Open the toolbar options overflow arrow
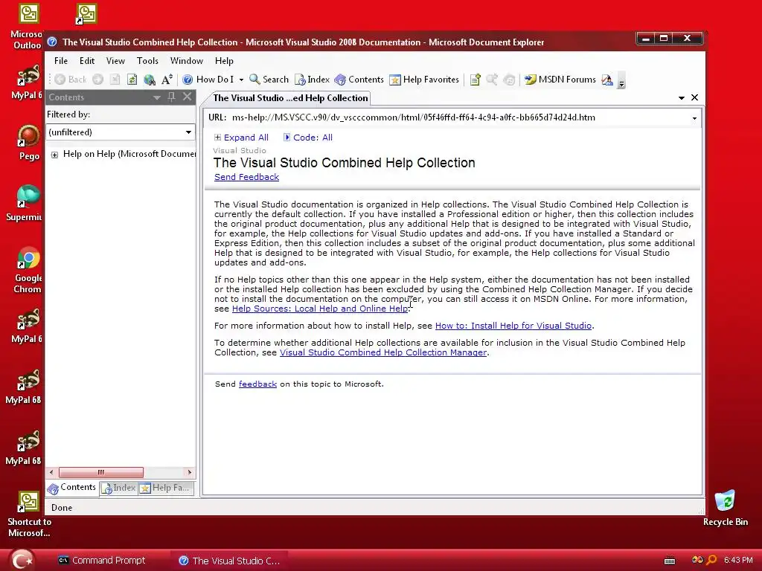 tap(621, 80)
